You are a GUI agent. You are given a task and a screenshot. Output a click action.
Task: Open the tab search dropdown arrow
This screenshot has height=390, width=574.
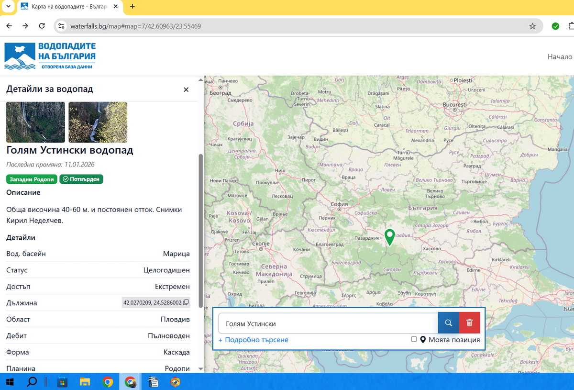click(8, 7)
